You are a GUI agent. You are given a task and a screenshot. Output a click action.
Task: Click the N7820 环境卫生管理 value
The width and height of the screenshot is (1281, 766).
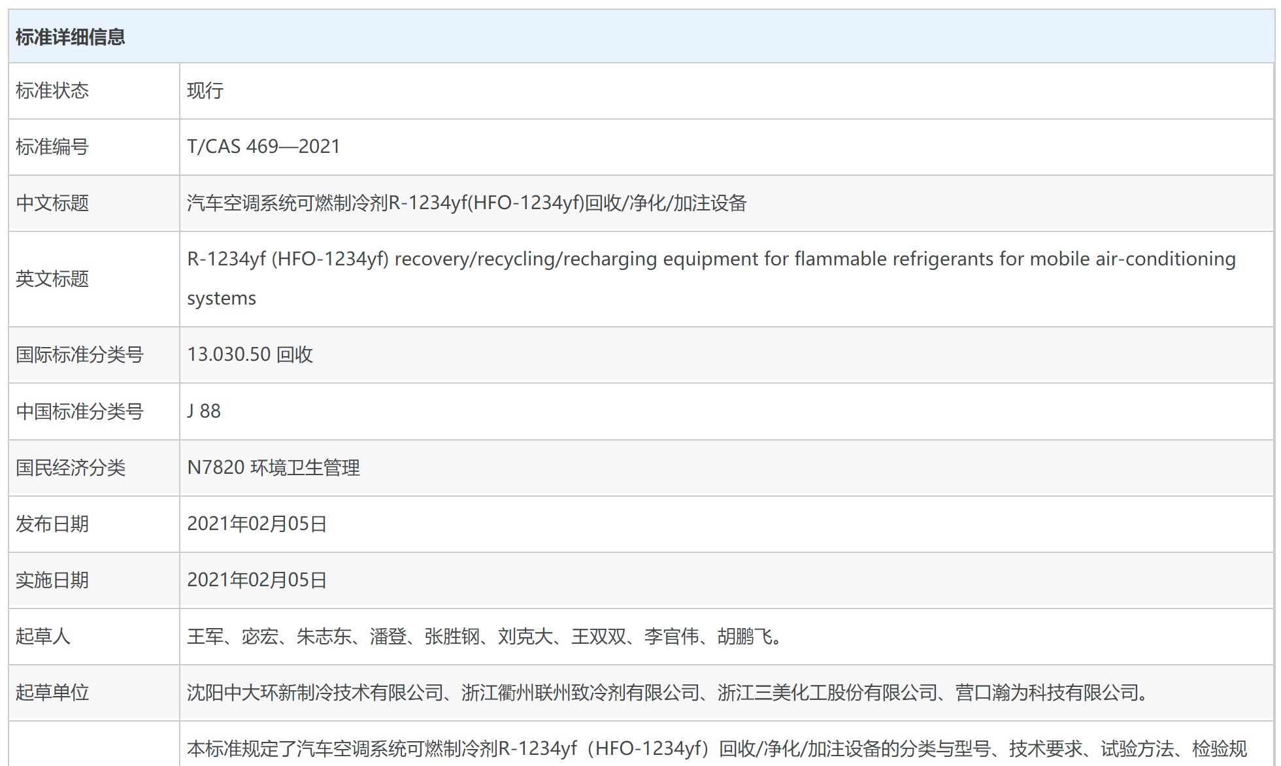(x=273, y=468)
